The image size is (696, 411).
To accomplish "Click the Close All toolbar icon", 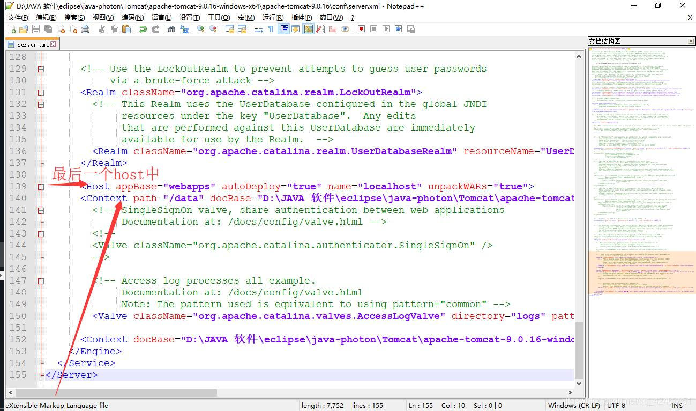I will [x=73, y=29].
